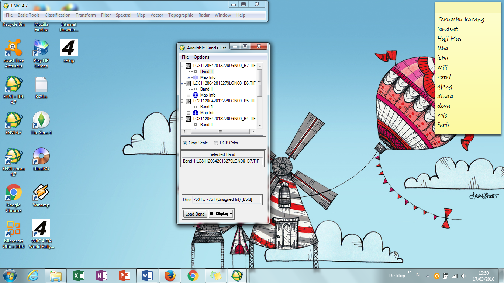This screenshot has height=283, width=504.
Task: Click the bands list horizontal scrollbar thumb
Action: tap(220, 132)
